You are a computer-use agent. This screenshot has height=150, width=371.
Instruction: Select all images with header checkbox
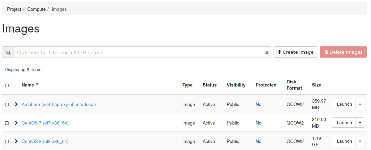(x=7, y=85)
